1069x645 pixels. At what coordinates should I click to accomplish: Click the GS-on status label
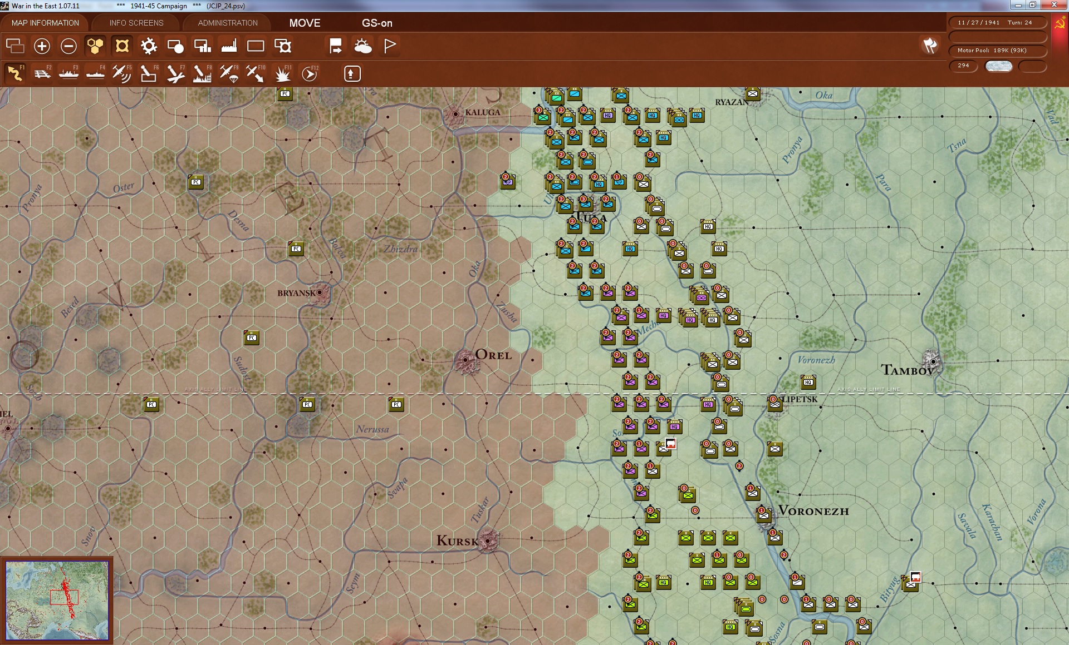[377, 23]
